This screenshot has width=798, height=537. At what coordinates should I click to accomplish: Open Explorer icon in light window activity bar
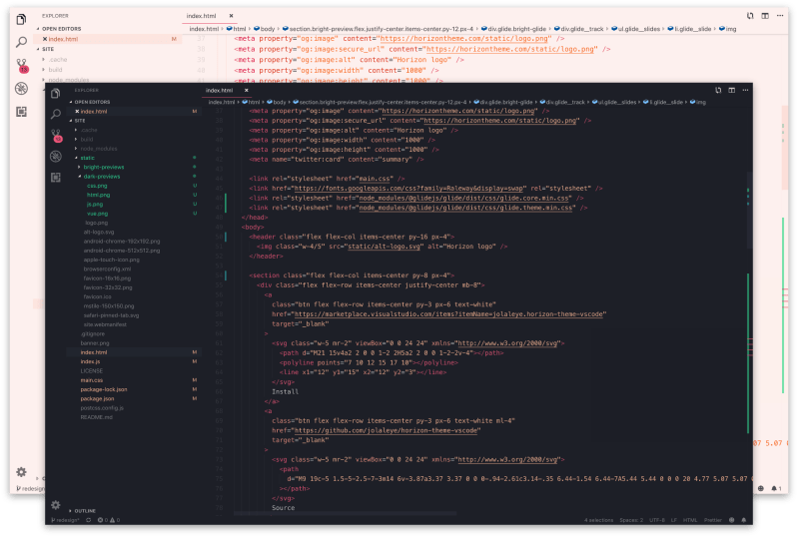(21, 19)
